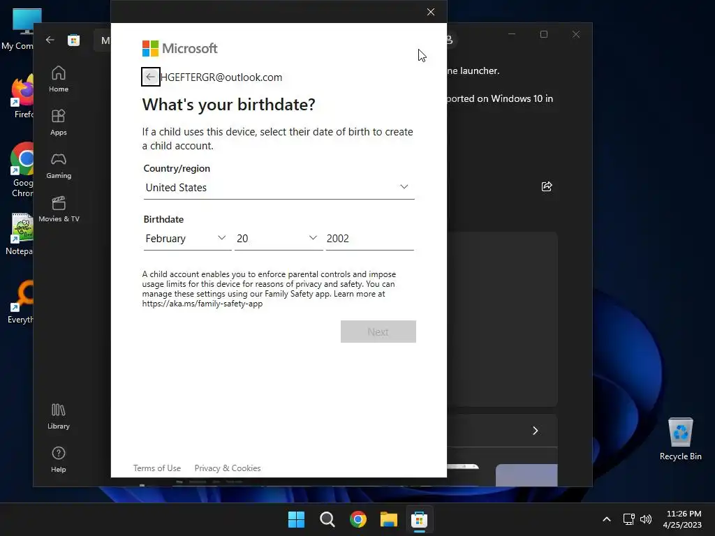Click the Microsoft Store back arrow

pos(50,40)
